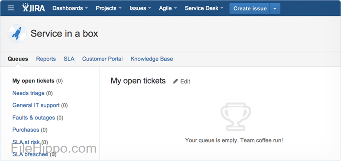Open the Projects dropdown menu

(109, 8)
